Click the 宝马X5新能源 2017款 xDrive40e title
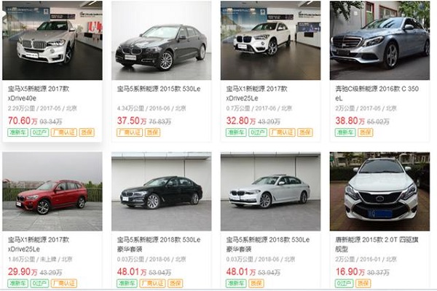 (39, 94)
